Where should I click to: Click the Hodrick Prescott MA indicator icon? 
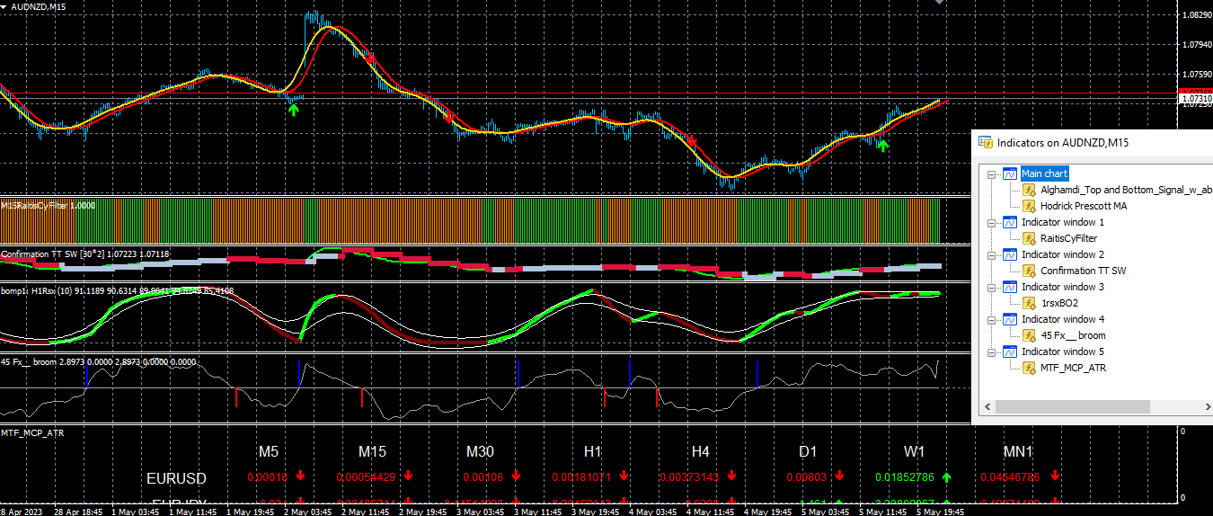click(1030, 206)
